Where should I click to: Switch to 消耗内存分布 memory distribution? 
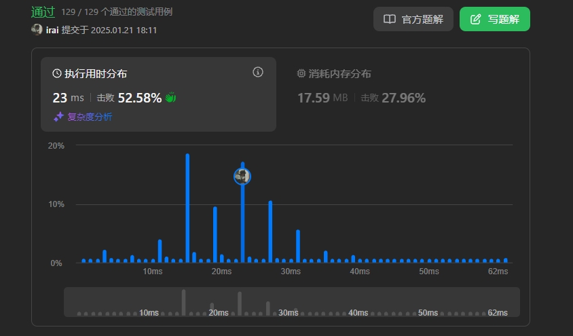(x=339, y=74)
